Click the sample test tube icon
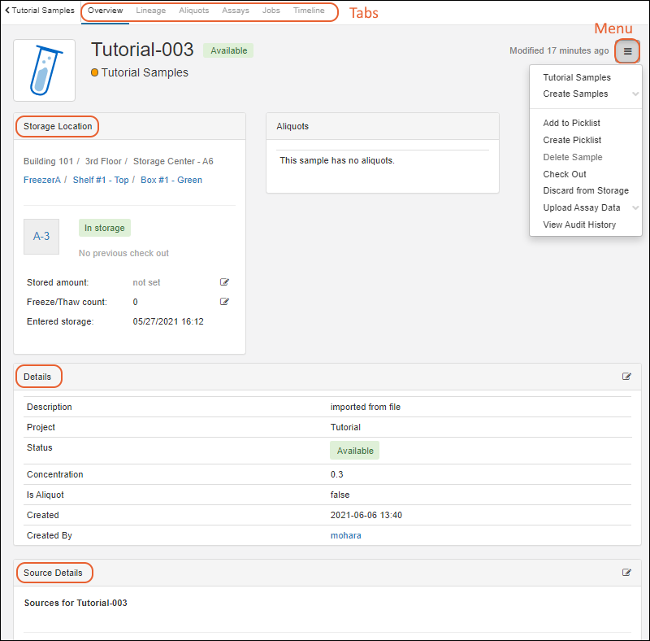Image resolution: width=650 pixels, height=641 pixels. tap(45, 70)
